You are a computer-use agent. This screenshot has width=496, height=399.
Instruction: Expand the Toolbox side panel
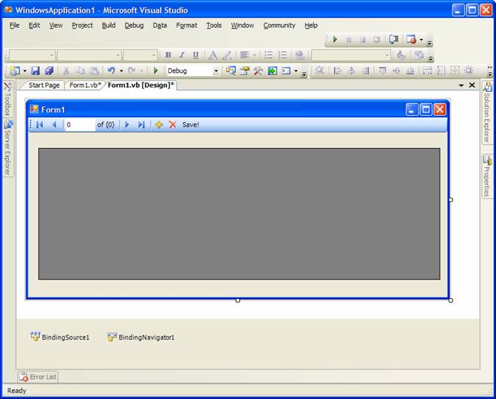click(x=8, y=99)
